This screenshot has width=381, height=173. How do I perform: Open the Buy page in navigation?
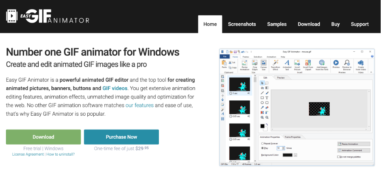coord(335,24)
